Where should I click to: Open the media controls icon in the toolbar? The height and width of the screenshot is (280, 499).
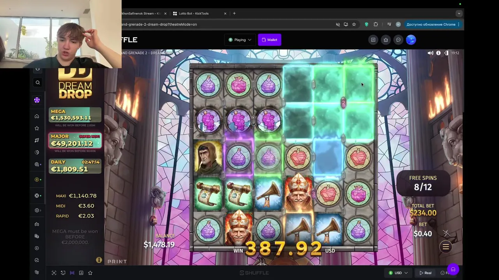pos(389,24)
